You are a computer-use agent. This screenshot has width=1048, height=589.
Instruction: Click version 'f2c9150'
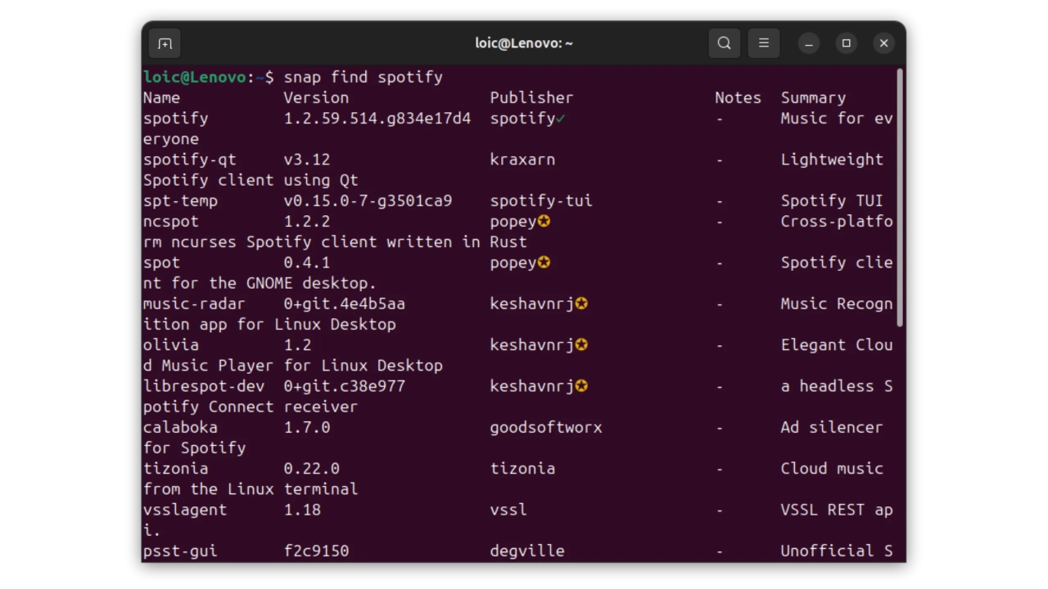(316, 551)
